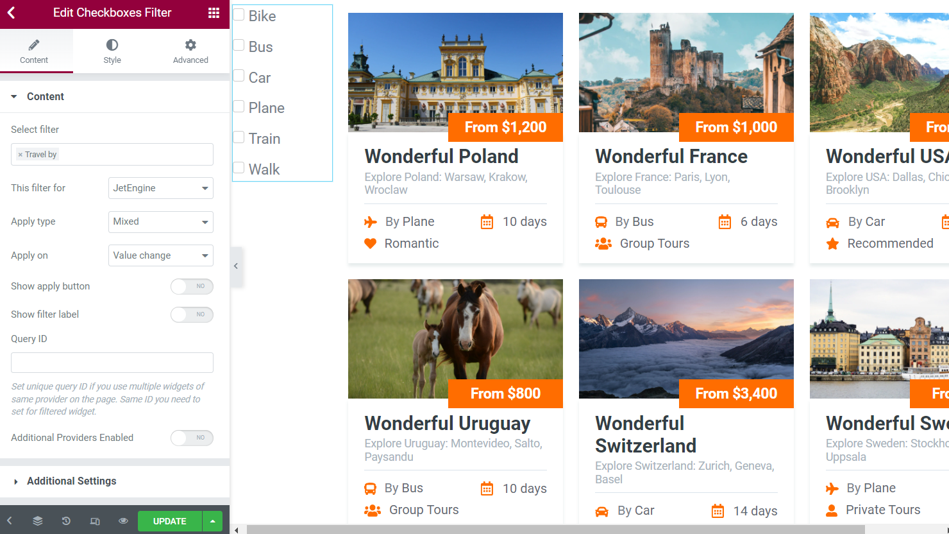Check the Bus checkbox

click(x=239, y=46)
